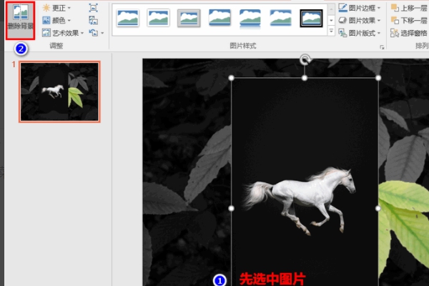
Task: Click the change picture icon
Action: (x=93, y=20)
